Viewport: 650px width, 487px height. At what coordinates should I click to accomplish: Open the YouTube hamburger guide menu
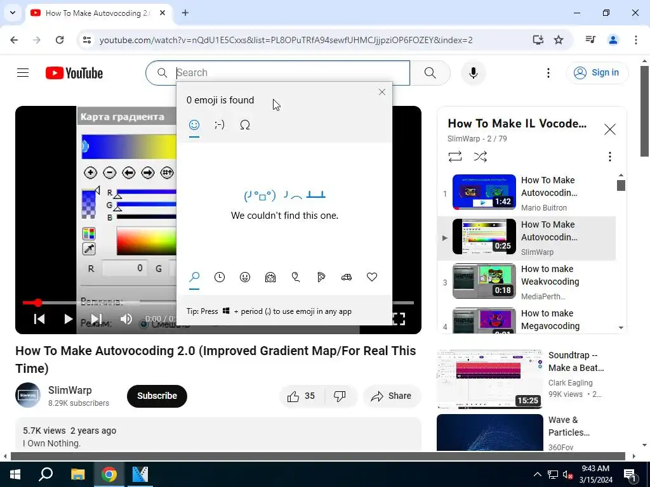coord(23,73)
